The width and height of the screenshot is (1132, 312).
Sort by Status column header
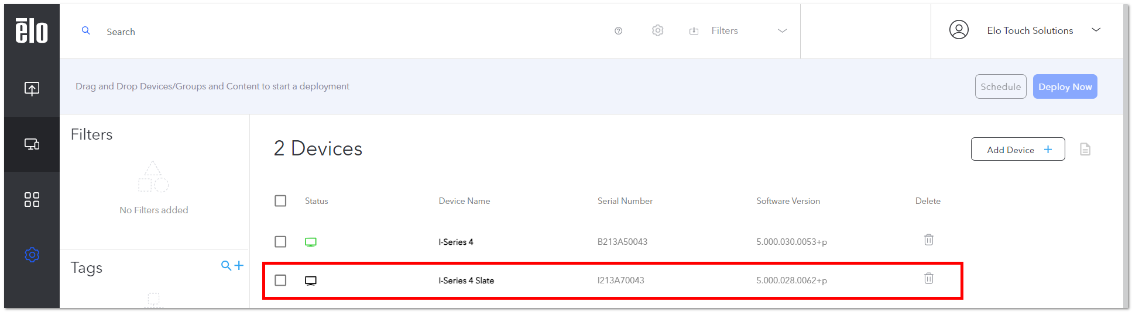pyautogui.click(x=316, y=201)
